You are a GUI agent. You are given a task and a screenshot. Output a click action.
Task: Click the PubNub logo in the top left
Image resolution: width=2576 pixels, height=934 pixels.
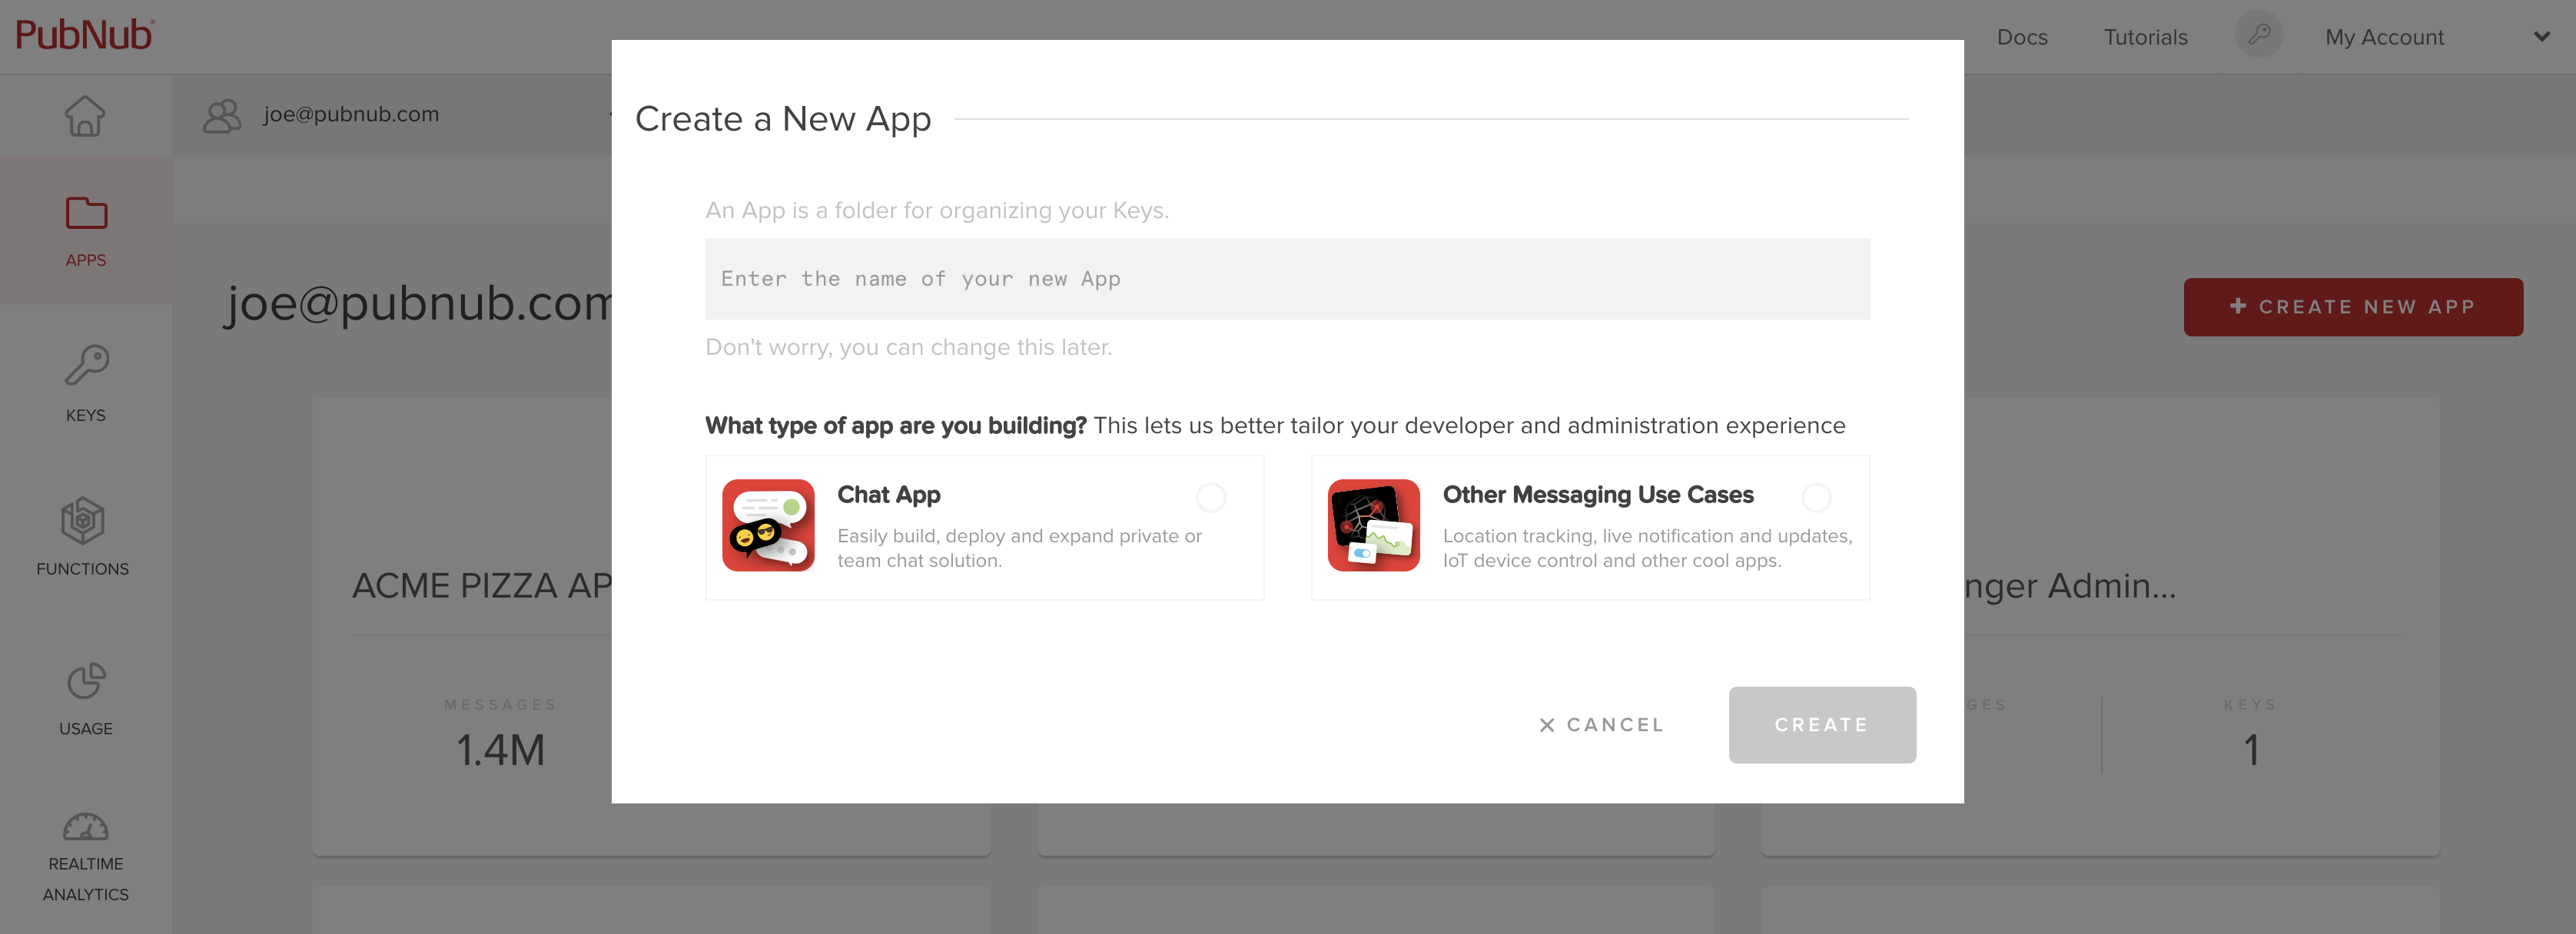tap(84, 36)
